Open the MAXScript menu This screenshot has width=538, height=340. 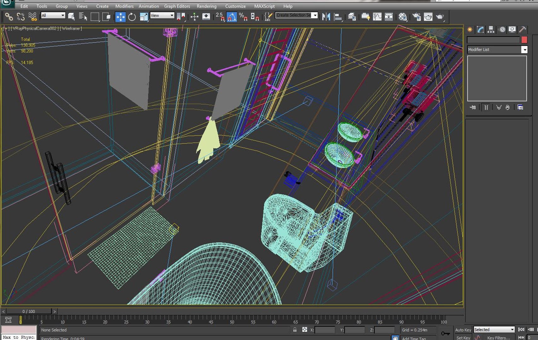pyautogui.click(x=264, y=6)
